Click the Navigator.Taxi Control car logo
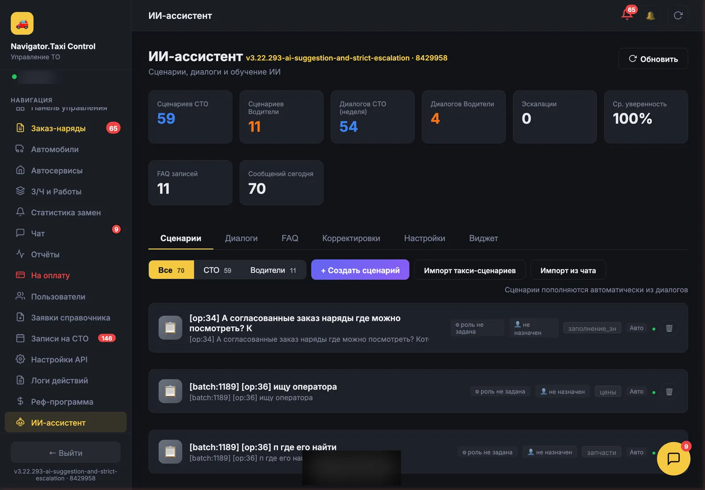The image size is (705, 490). tap(22, 23)
